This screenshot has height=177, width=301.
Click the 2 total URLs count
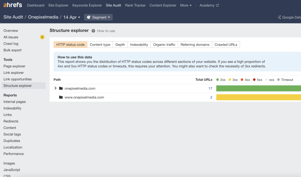[211, 97]
